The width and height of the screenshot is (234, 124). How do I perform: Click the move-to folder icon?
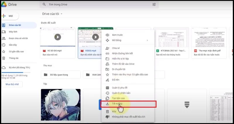(x=107, y=69)
